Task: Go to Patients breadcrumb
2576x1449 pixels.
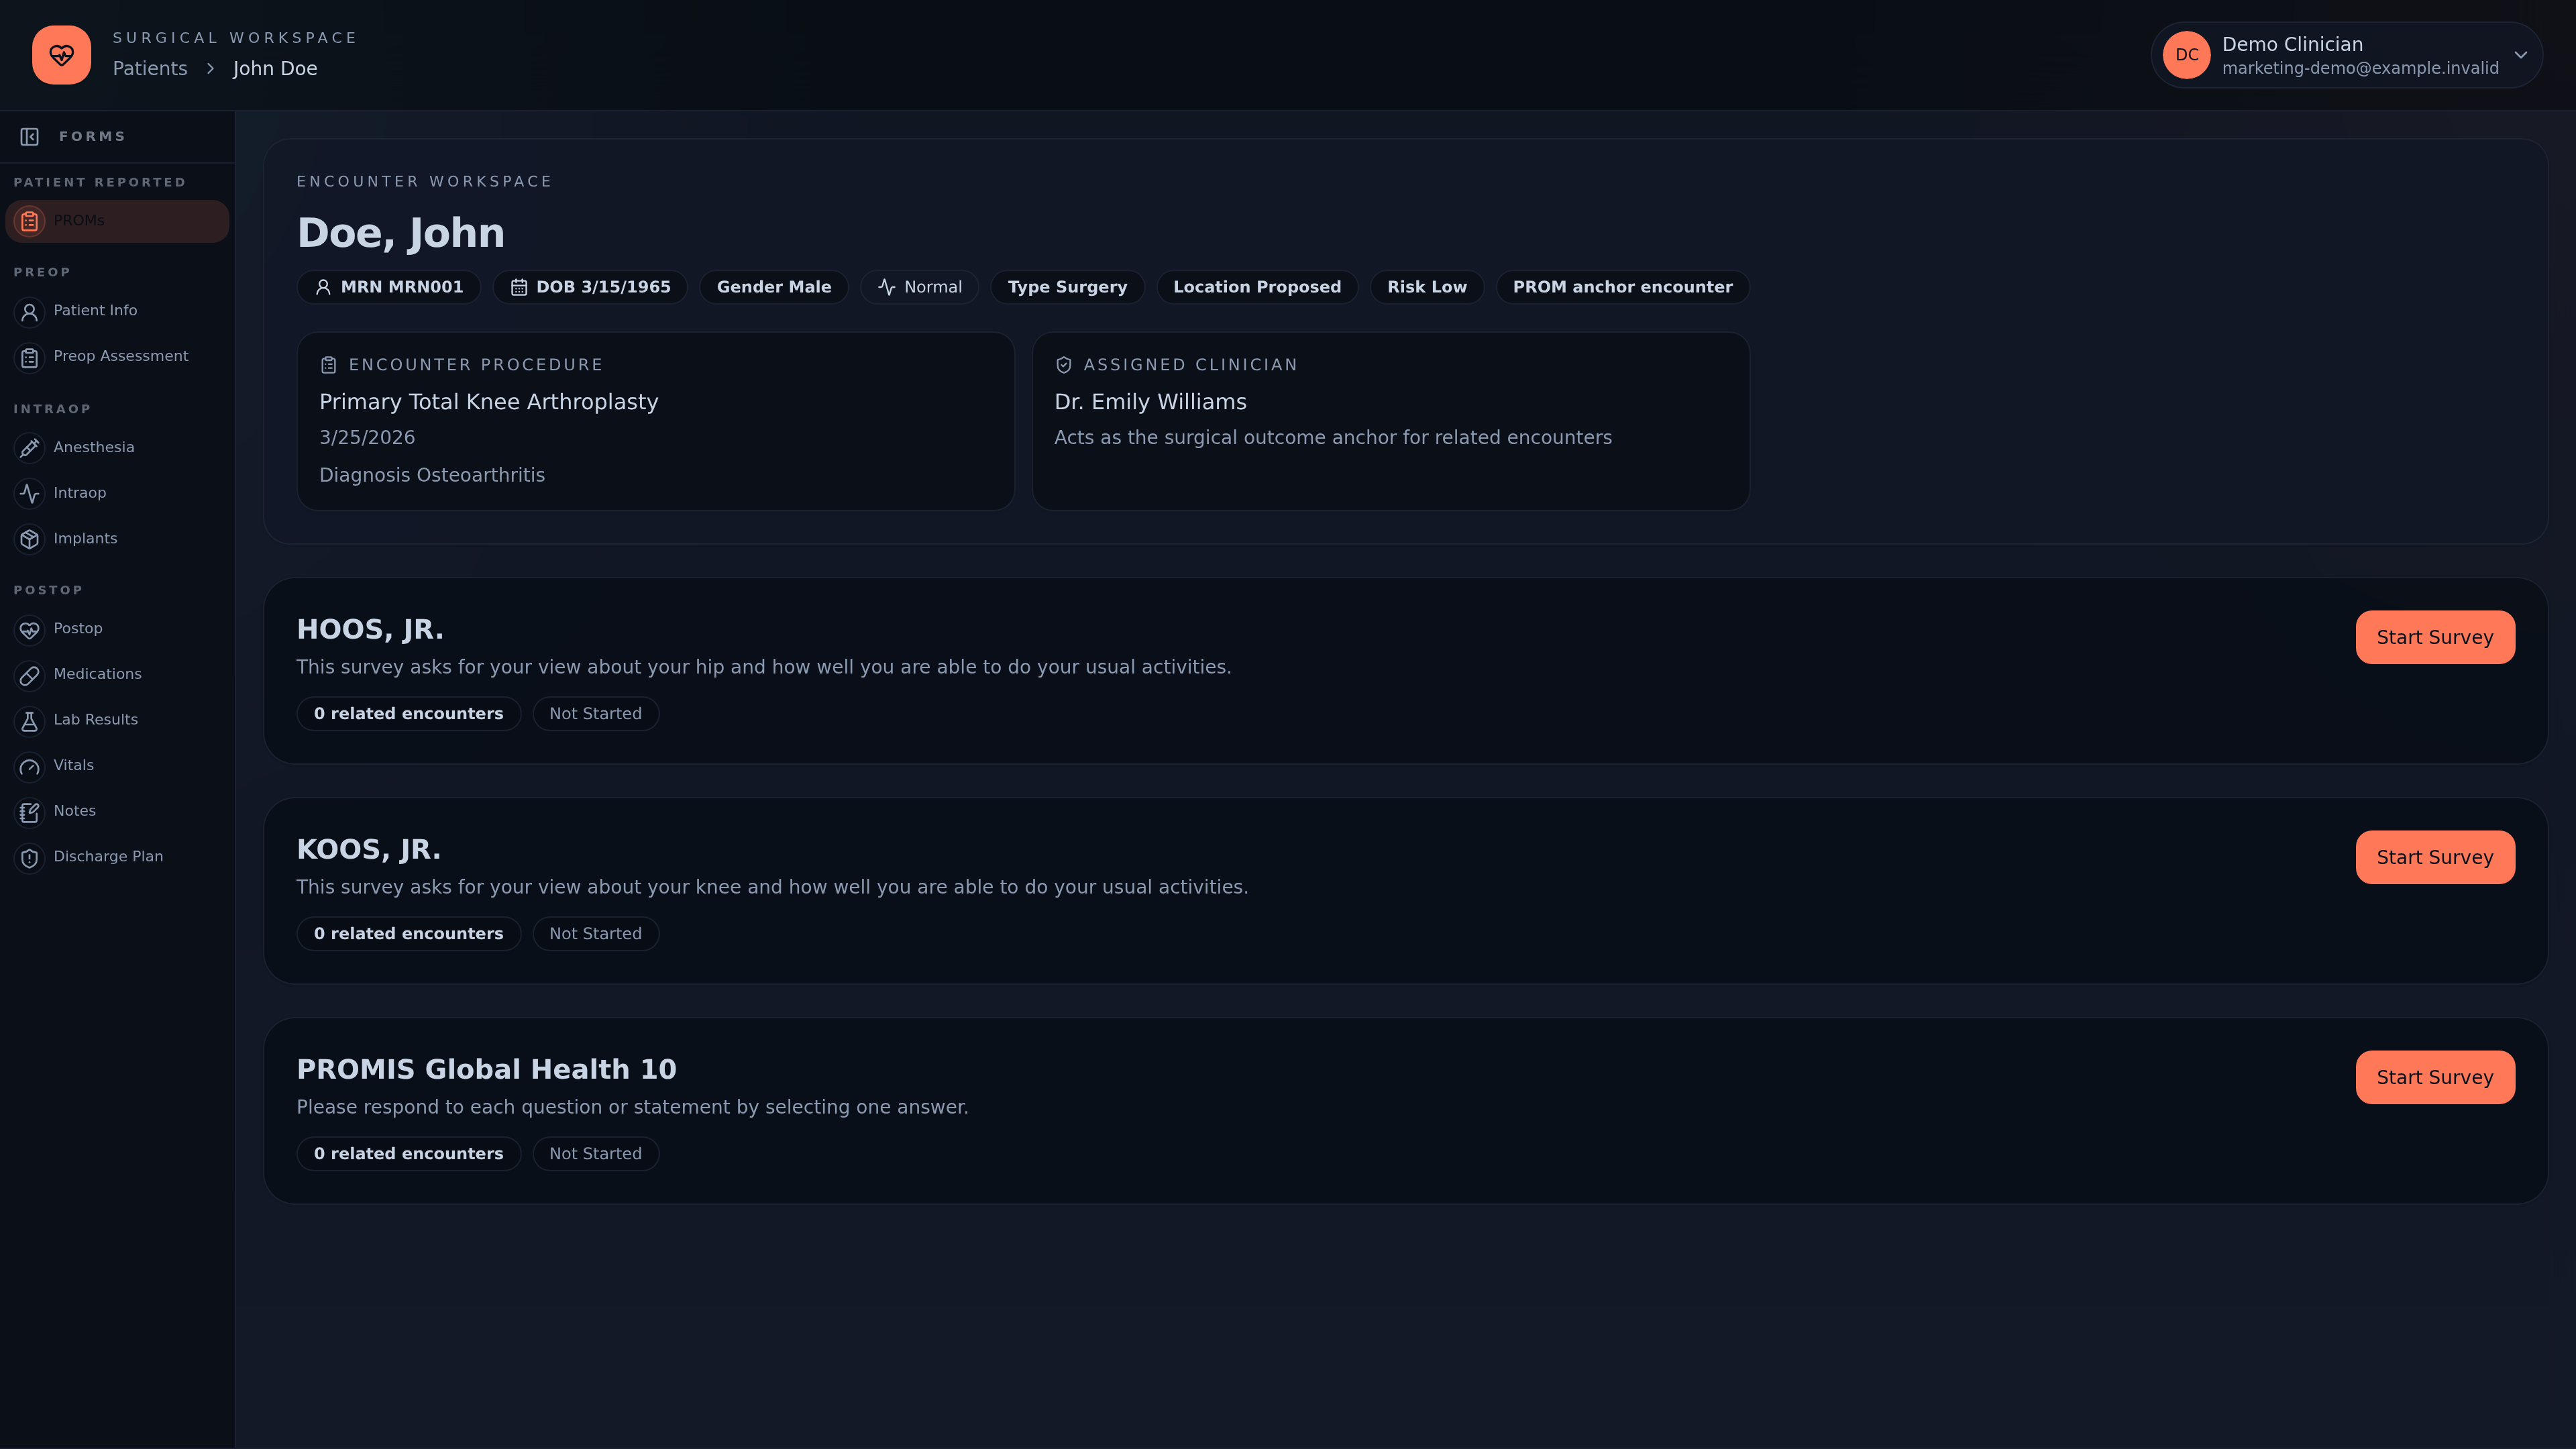Action: (150, 68)
